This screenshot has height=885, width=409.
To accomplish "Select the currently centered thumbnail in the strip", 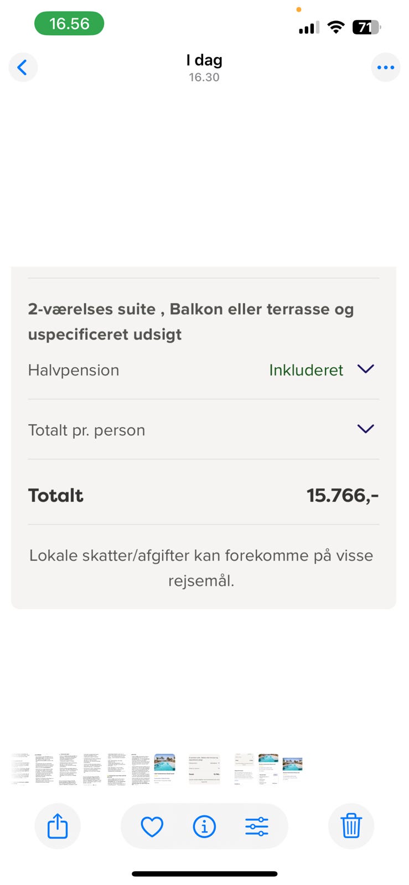I will [204, 769].
